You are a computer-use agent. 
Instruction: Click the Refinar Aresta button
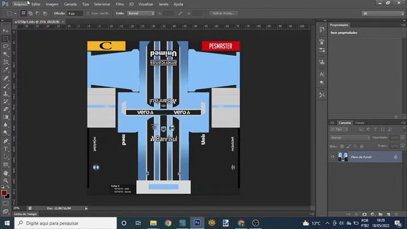[223, 13]
